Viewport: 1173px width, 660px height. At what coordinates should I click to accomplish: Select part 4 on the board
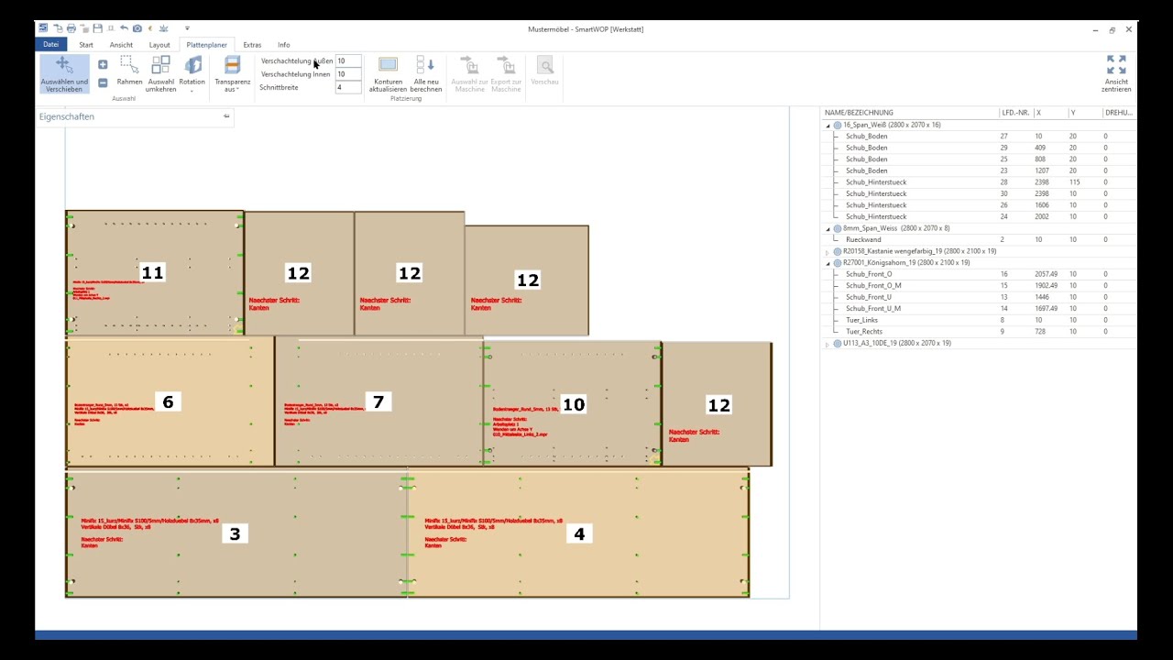[578, 533]
